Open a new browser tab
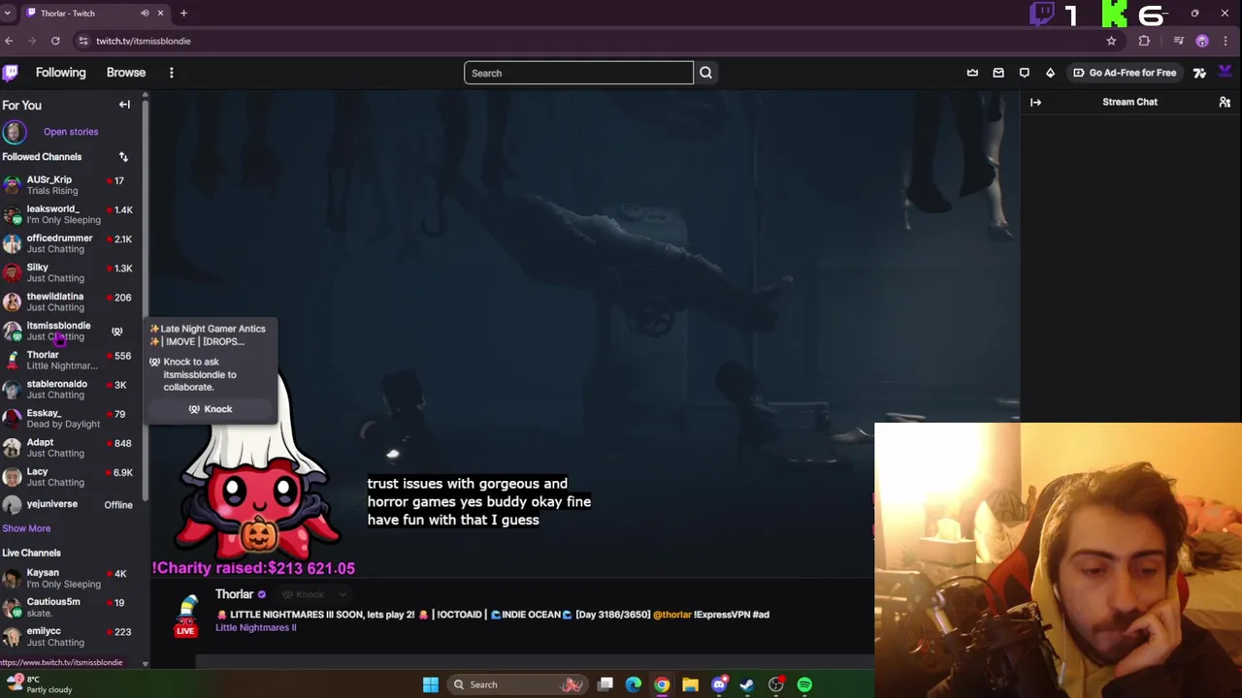Viewport: 1242px width, 698px height. 183,14
